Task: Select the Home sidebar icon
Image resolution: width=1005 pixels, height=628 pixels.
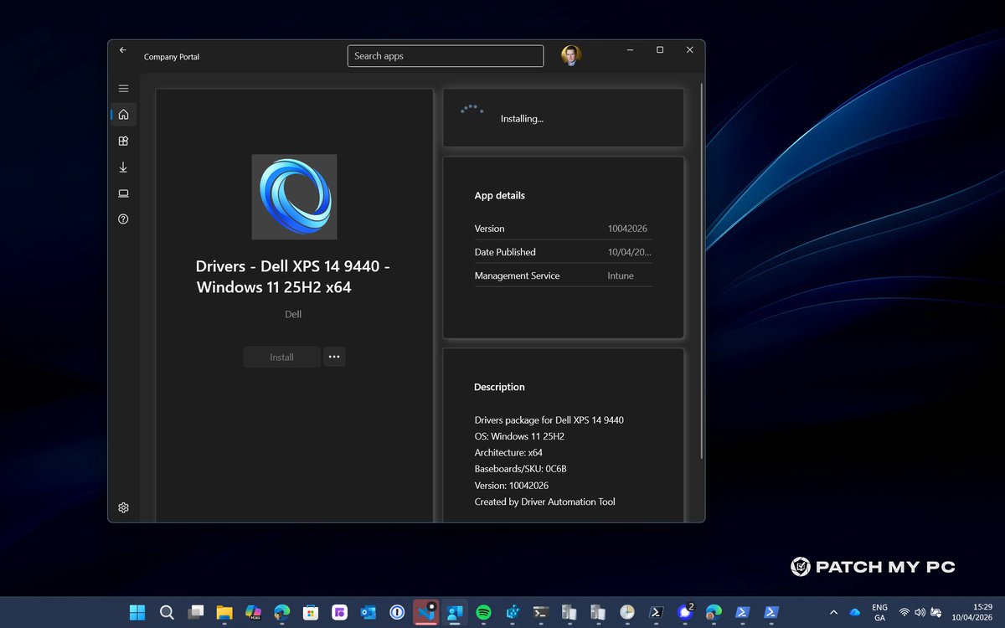Action: click(x=123, y=115)
